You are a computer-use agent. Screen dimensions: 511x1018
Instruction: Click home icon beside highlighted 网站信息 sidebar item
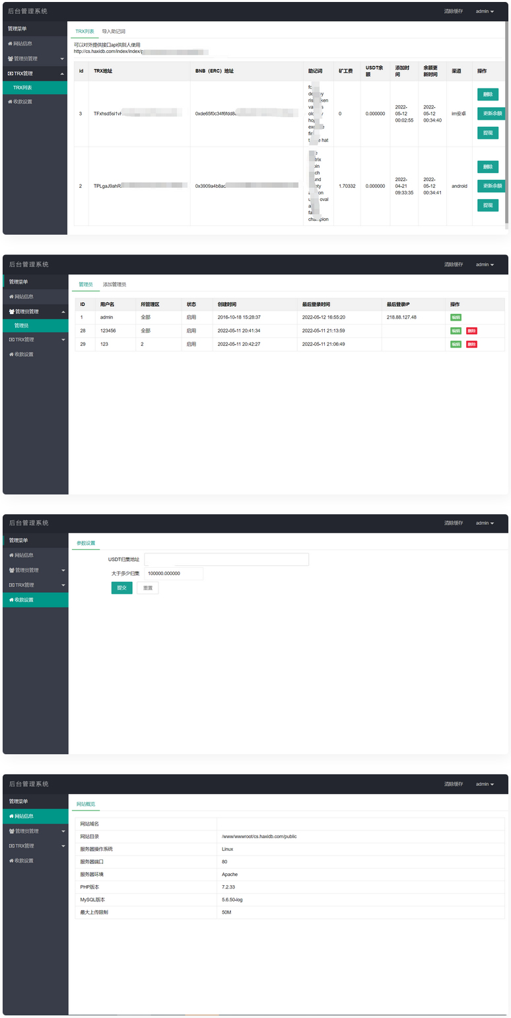[11, 816]
